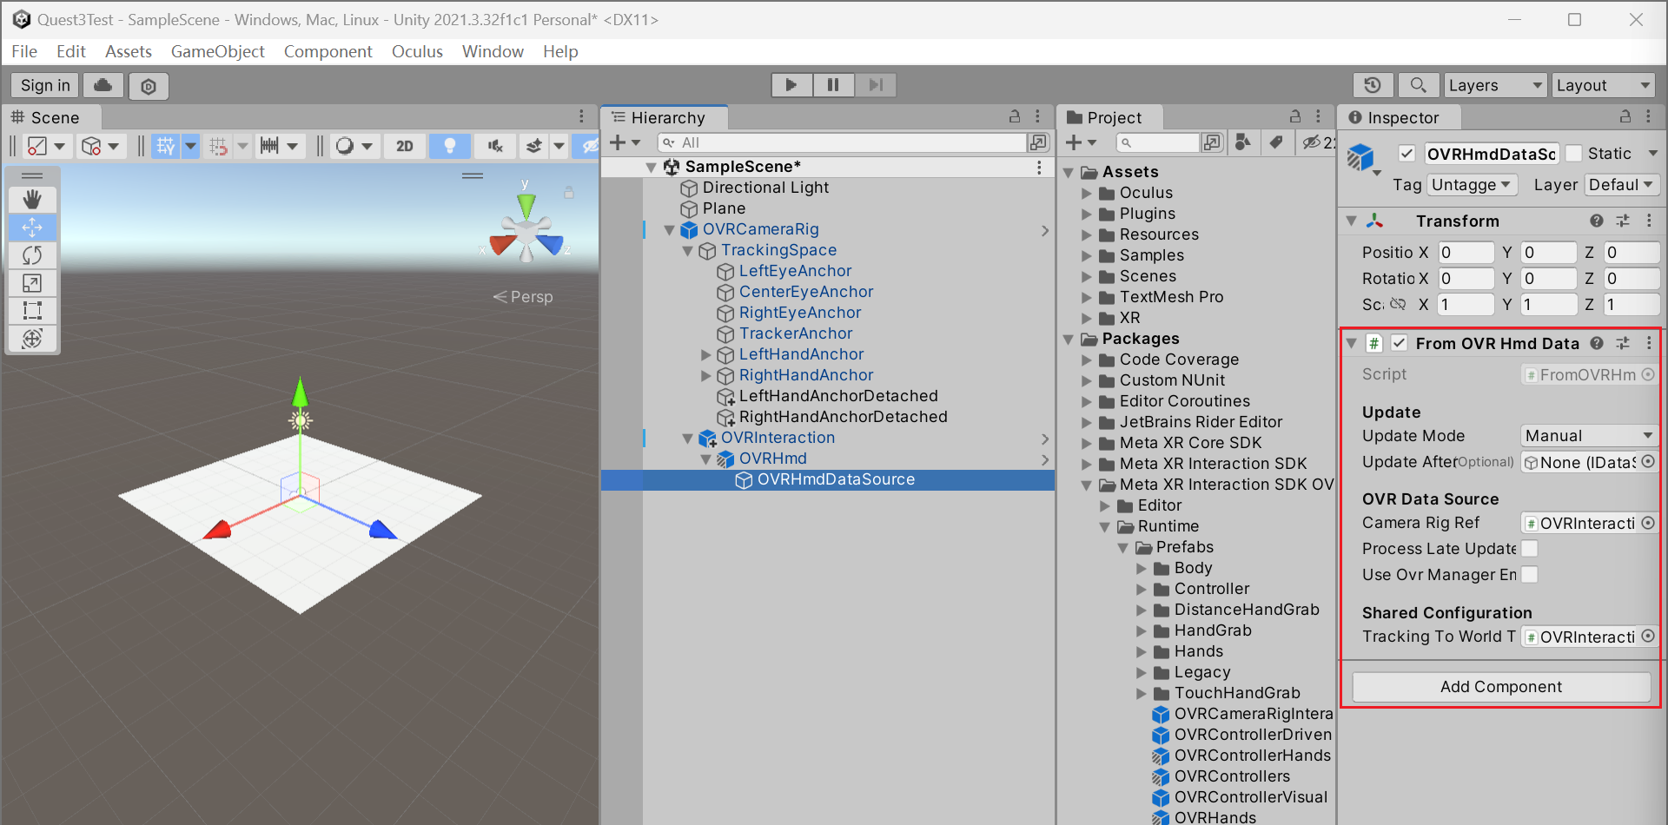Open the Window menu
The width and height of the screenshot is (1668, 825).
[x=493, y=51]
